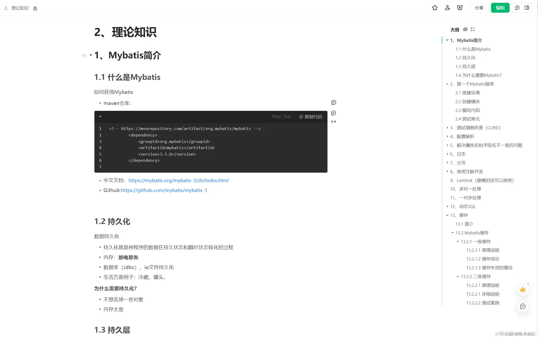Image resolution: width=538 pixels, height=338 pixels.
Task: Open the add collaborator icon
Action: [447, 8]
